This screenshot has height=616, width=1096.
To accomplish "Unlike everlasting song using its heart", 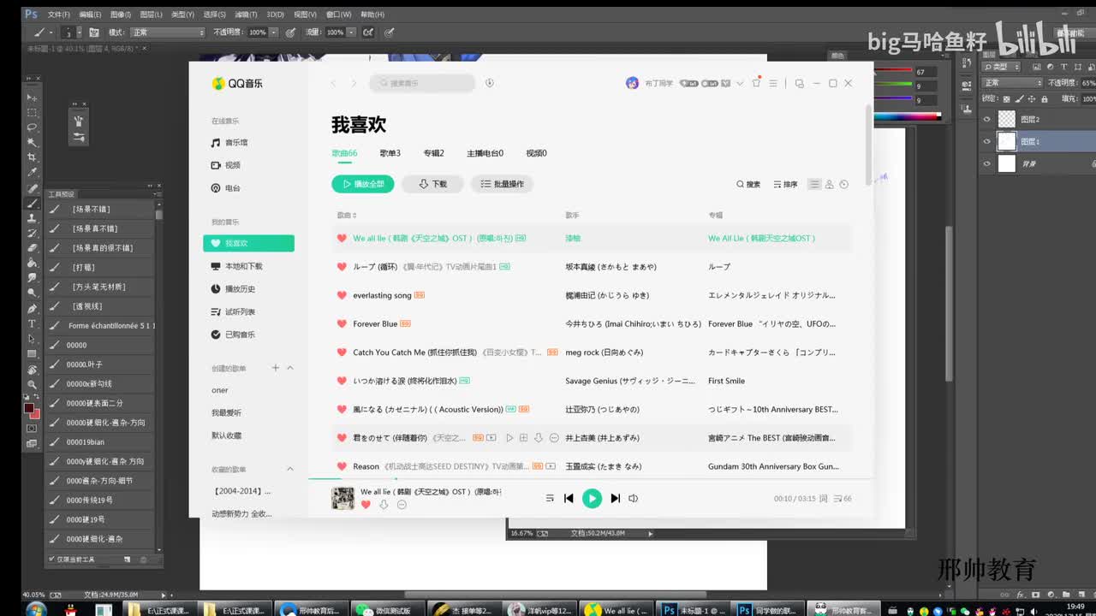I will (x=342, y=295).
